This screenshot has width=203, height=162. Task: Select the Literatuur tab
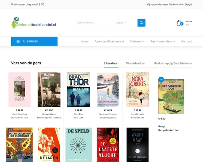(x=111, y=63)
